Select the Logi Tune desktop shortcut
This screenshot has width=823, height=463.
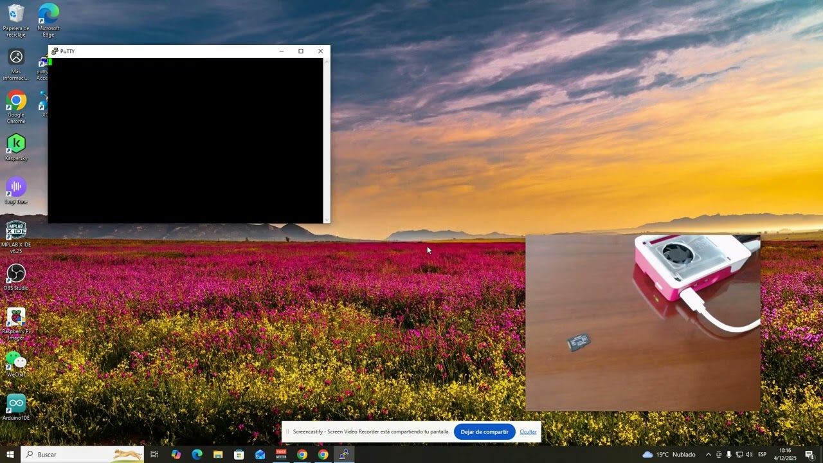click(x=16, y=191)
